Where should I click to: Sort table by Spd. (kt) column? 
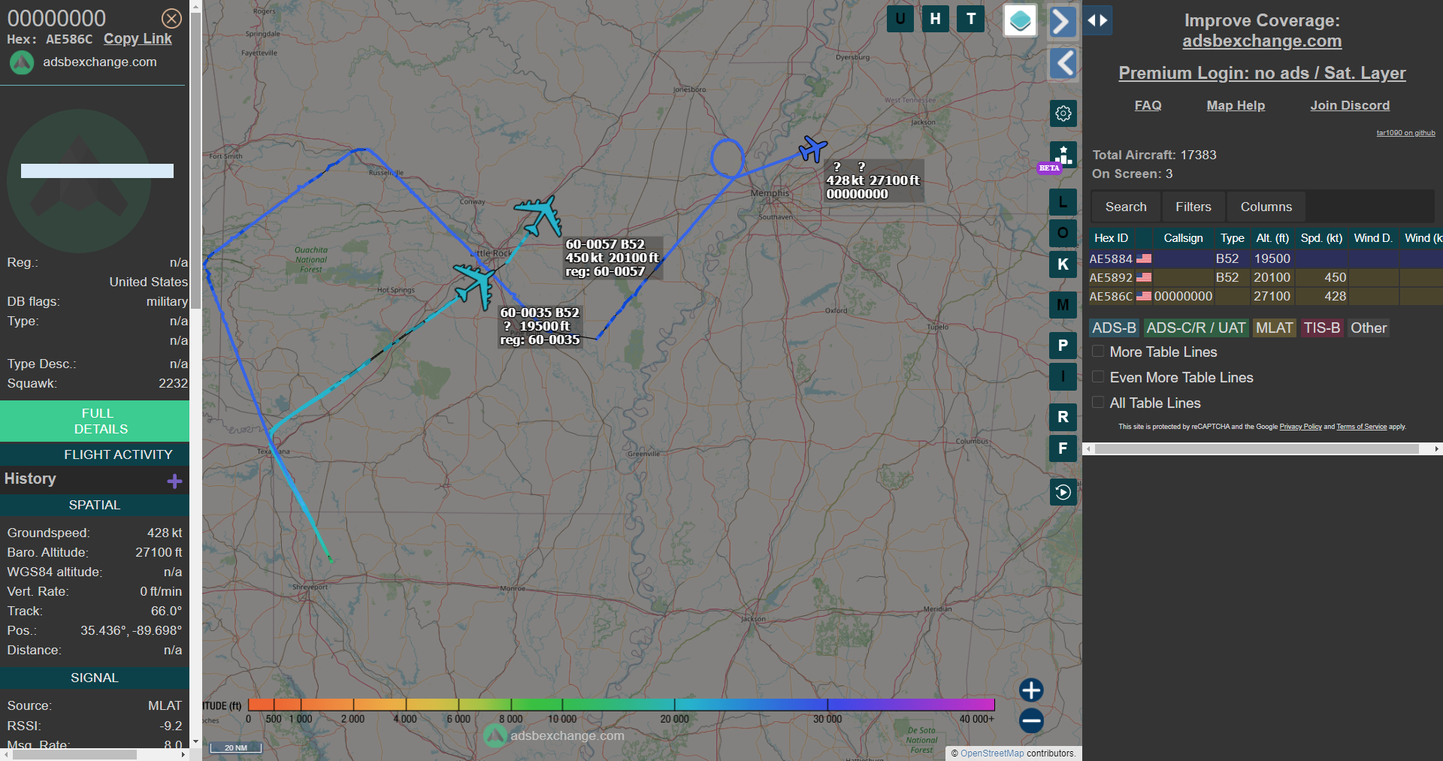click(1321, 238)
